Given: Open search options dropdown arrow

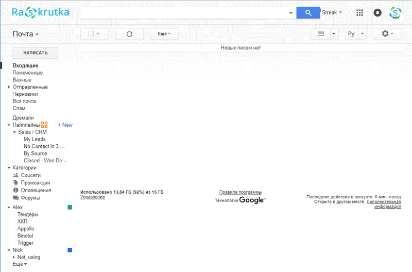Looking at the screenshot, I should [x=290, y=12].
